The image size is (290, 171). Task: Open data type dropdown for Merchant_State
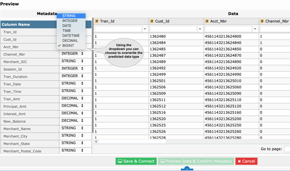click(x=72, y=143)
